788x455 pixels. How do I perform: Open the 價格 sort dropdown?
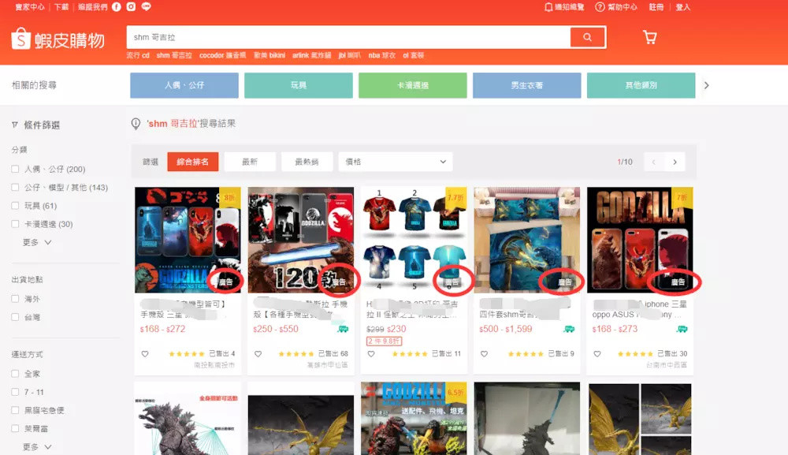(x=396, y=162)
